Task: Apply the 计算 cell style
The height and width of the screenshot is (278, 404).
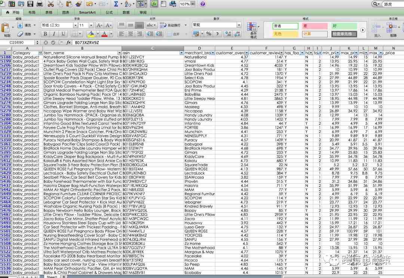Action: pos(315,34)
